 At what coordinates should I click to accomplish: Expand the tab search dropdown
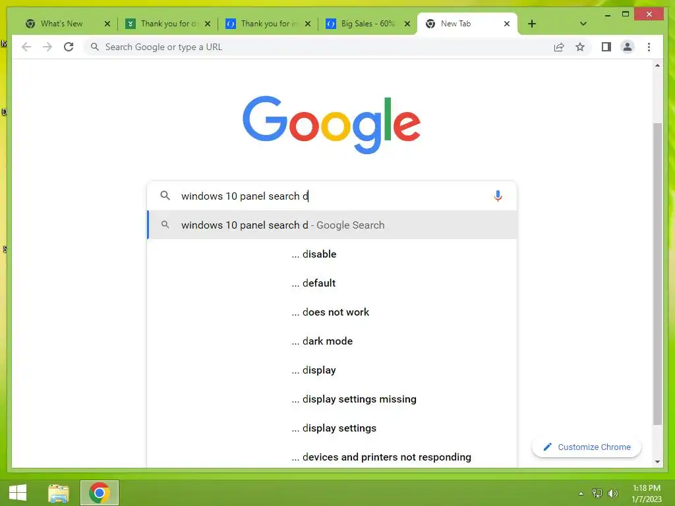coord(583,24)
